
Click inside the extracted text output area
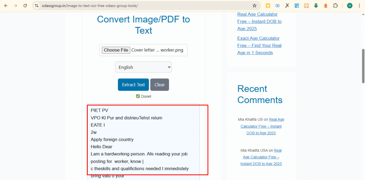click(x=143, y=142)
